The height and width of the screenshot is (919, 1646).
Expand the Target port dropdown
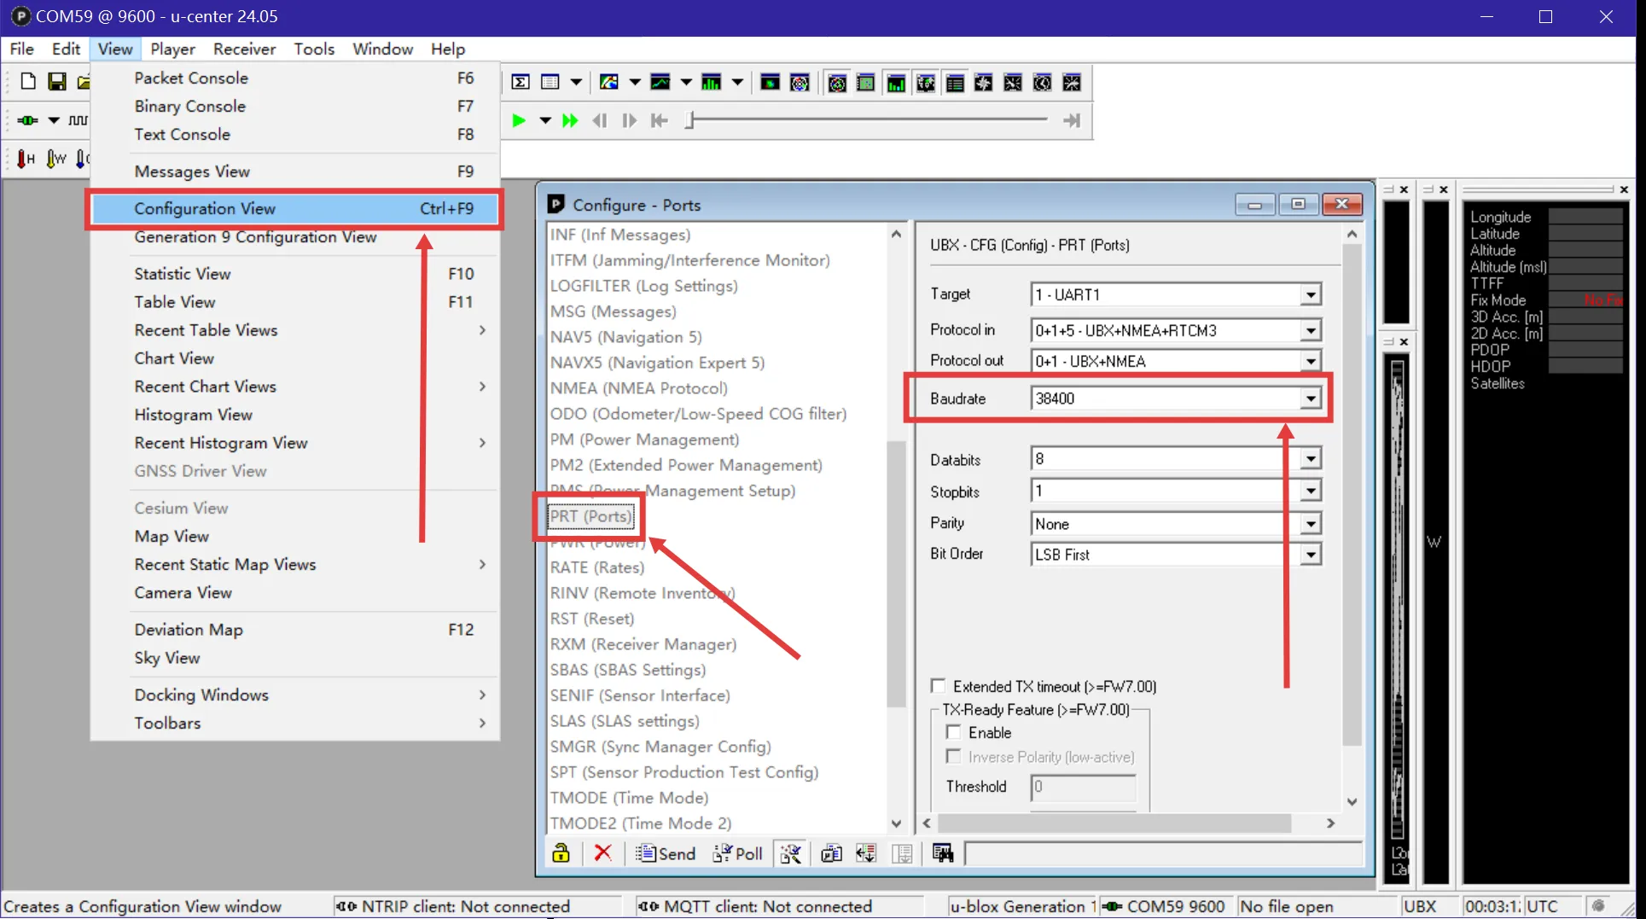coord(1311,295)
